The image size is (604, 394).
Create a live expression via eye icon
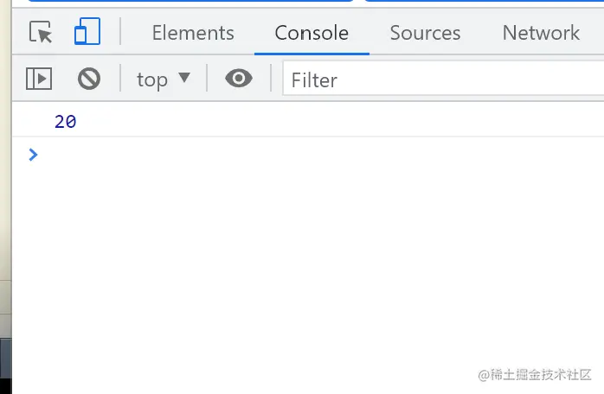pyautogui.click(x=239, y=79)
